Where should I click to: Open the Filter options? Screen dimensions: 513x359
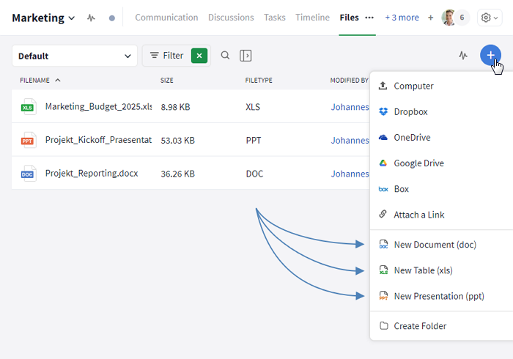(x=166, y=56)
